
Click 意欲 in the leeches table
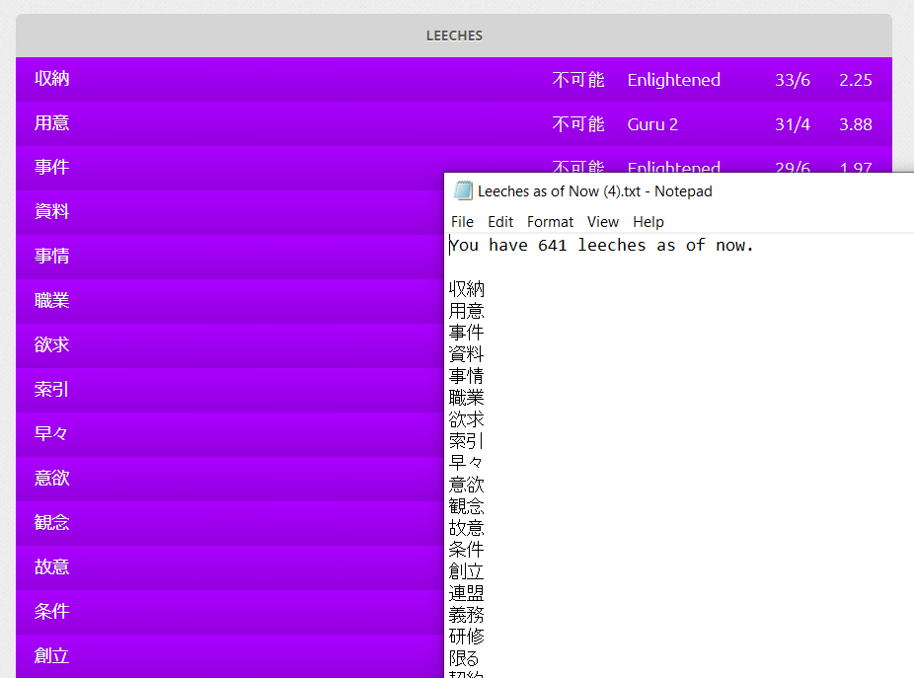point(52,478)
